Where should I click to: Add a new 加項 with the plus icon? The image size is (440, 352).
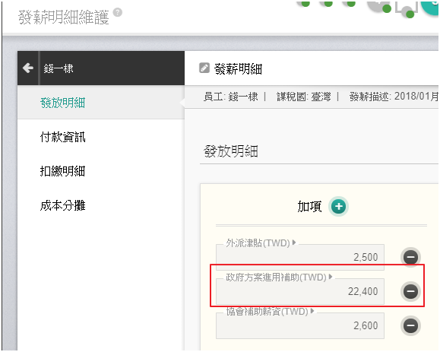pos(339,207)
